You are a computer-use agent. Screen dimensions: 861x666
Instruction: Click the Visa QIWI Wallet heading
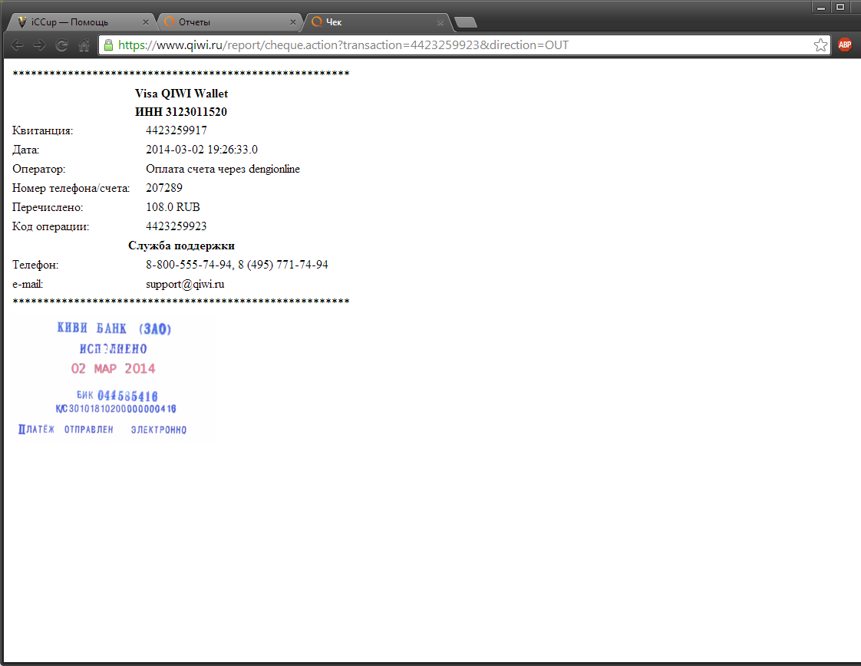pyautogui.click(x=181, y=94)
